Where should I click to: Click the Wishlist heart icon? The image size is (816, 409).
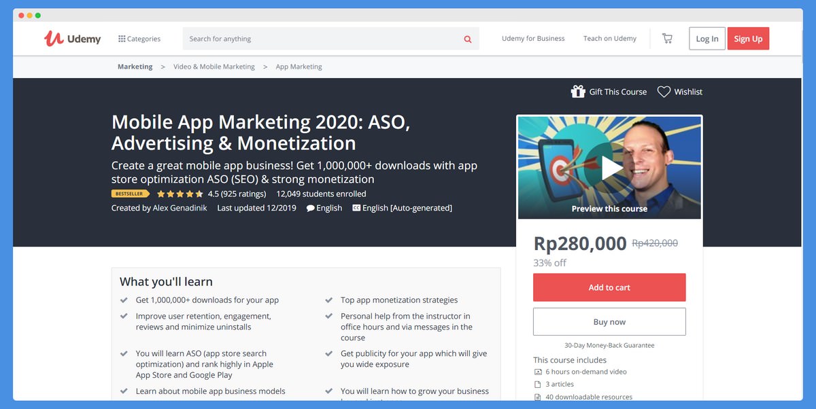click(x=664, y=92)
